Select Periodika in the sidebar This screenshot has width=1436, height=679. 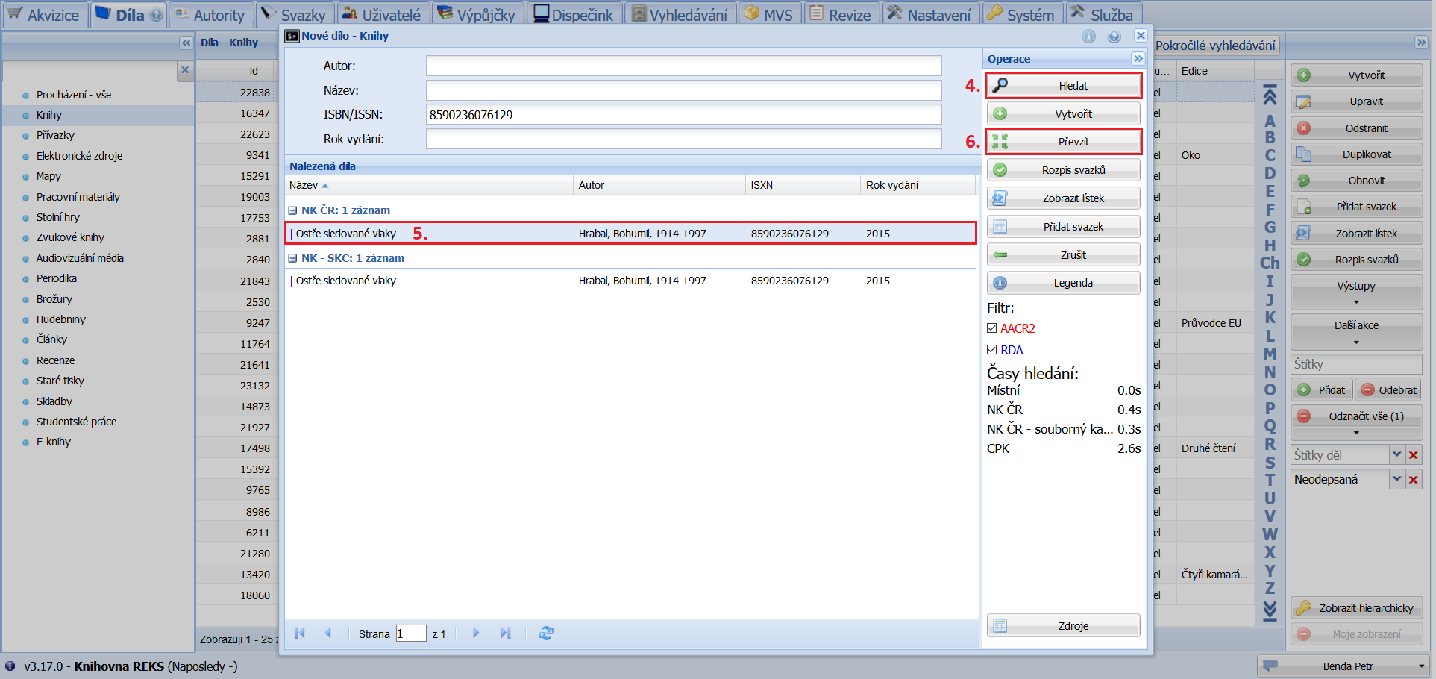[57, 278]
